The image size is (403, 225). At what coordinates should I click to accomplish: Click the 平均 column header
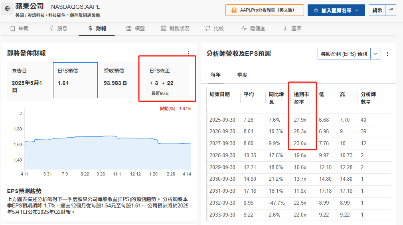(x=249, y=95)
